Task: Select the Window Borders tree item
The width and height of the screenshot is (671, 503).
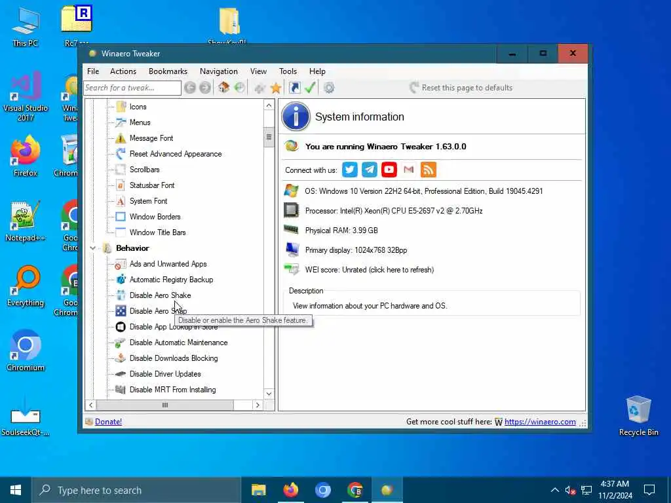Action: point(155,216)
